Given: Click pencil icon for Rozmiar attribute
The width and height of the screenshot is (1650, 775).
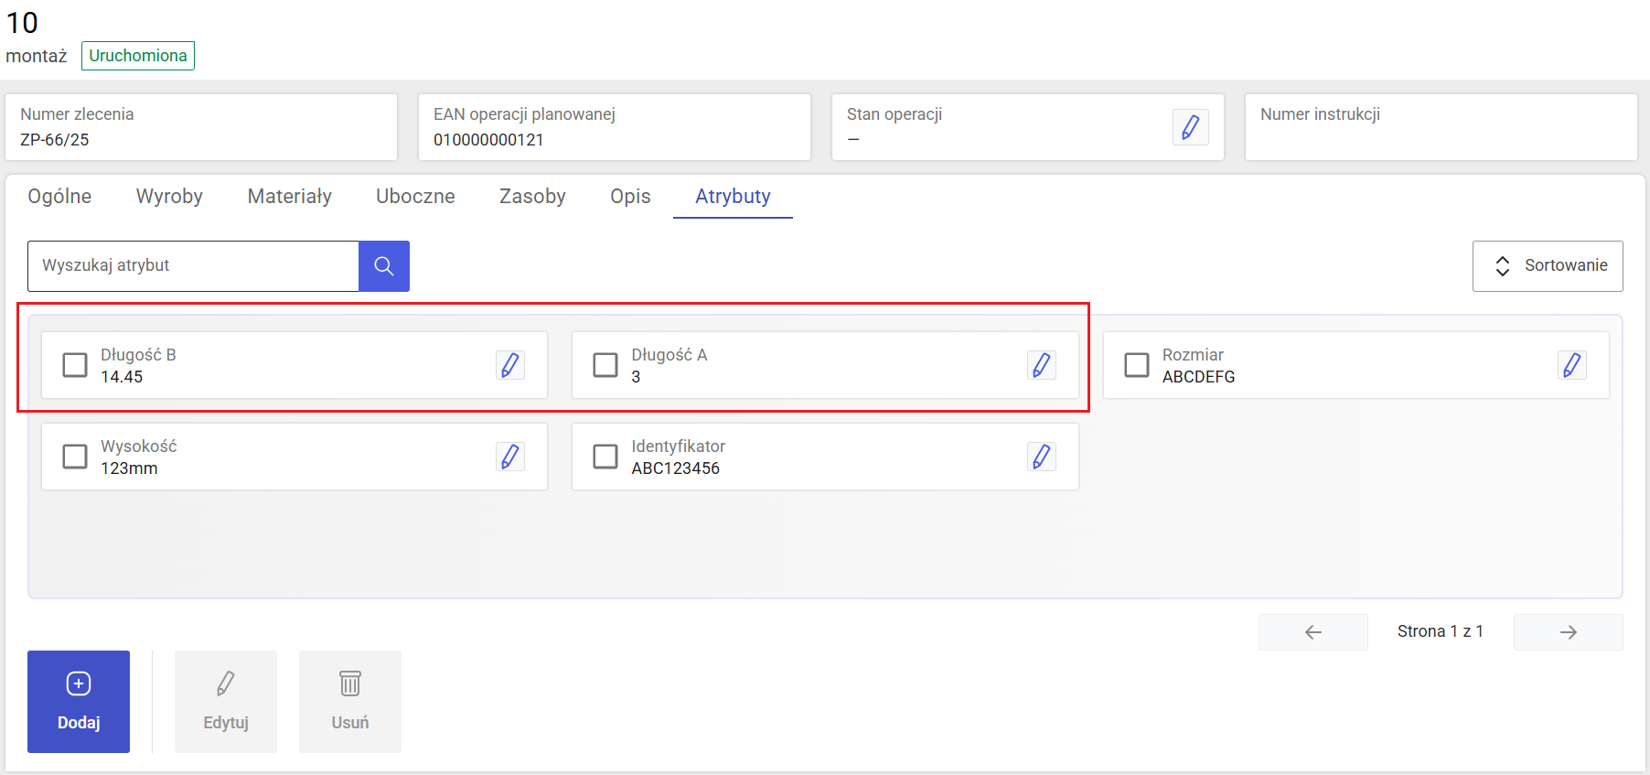Looking at the screenshot, I should [1571, 365].
